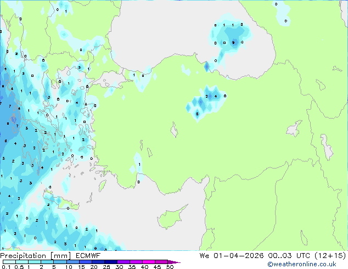Click the weatheronline.co.uk copyright link
The image size is (348, 269).
click(302, 264)
